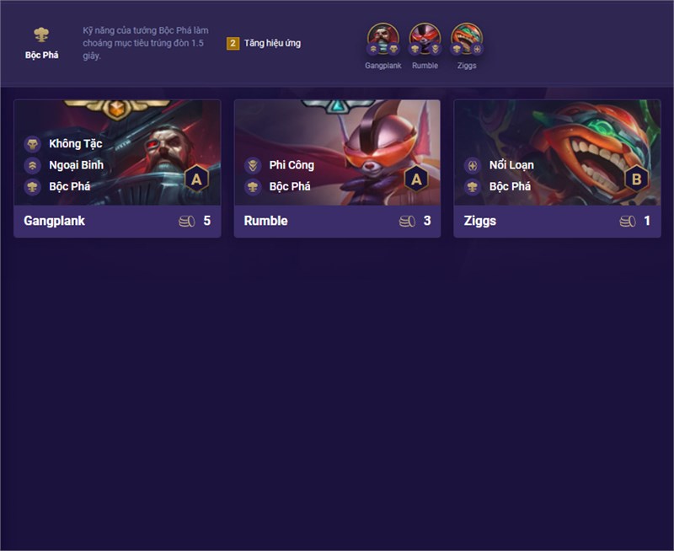674x551 pixels.
Task: Select Gangplank's round portrait in header
Action: coord(382,39)
